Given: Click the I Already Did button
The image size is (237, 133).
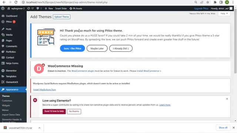Looking at the screenshot, I should [x=121, y=48].
